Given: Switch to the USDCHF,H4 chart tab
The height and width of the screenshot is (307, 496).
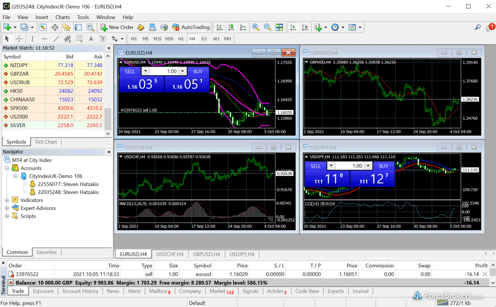Looking at the screenshot, I should point(170,254).
